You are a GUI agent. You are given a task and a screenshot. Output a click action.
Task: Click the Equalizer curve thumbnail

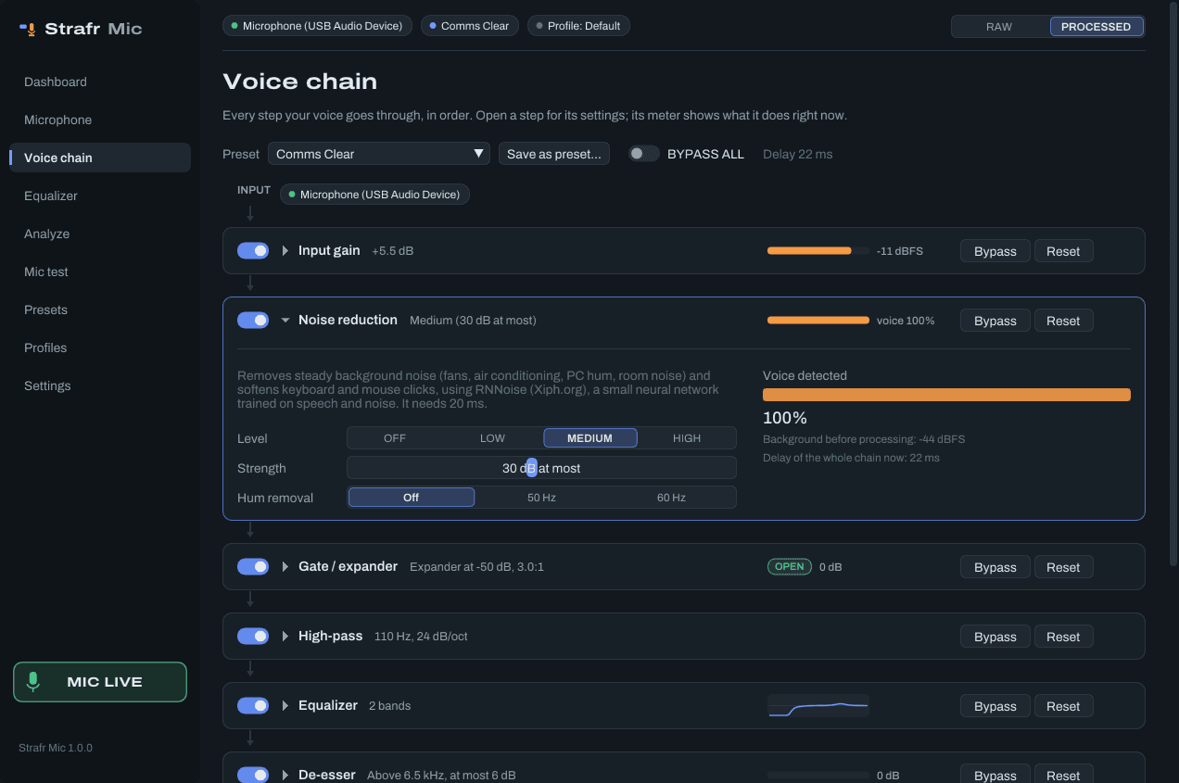click(818, 706)
